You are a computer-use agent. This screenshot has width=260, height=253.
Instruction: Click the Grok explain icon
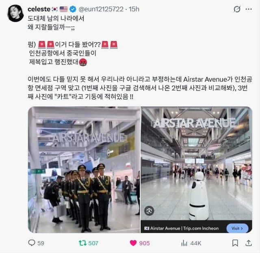[237, 9]
